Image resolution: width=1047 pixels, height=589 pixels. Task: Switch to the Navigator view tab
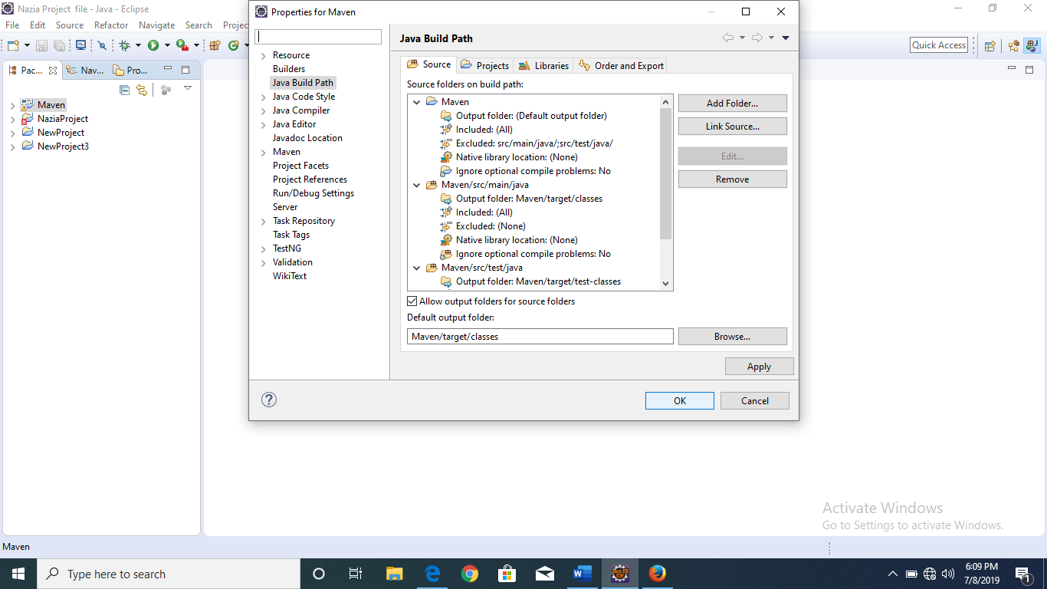(x=84, y=70)
